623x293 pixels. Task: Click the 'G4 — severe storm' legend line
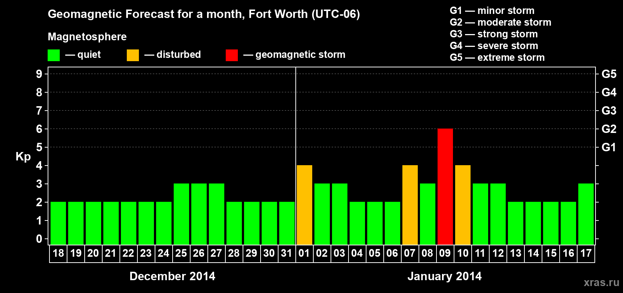click(x=494, y=46)
